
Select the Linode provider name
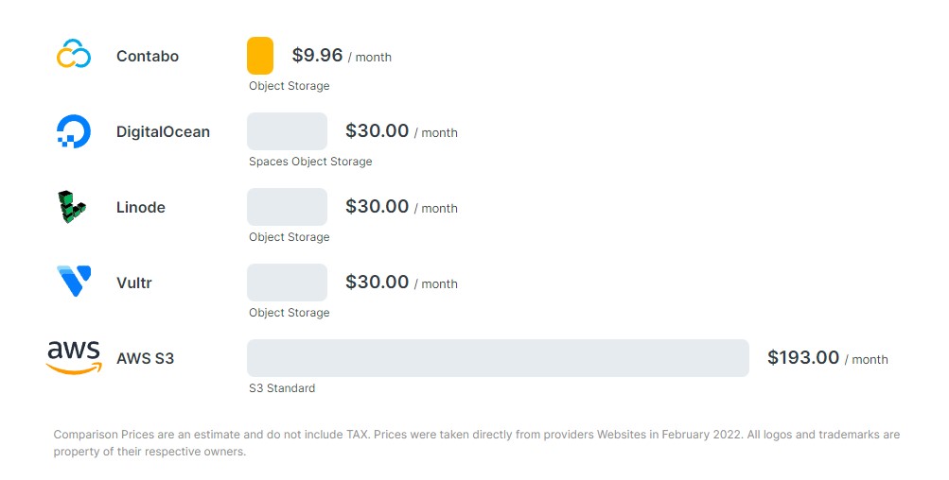coord(140,207)
